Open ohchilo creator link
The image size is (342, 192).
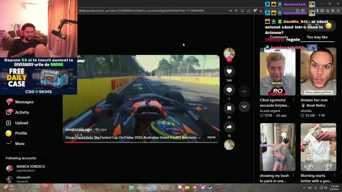coord(306,111)
